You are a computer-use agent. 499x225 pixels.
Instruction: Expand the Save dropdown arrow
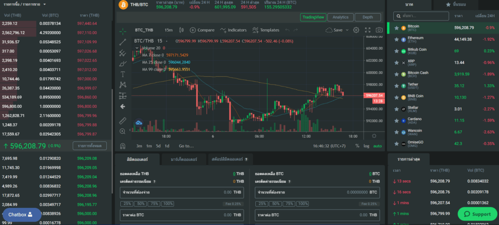[347, 30]
